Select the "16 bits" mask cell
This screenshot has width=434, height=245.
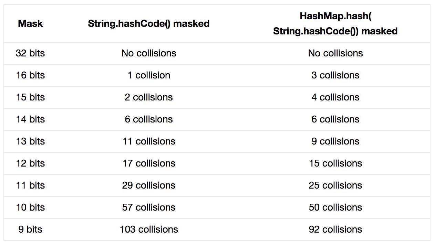click(30, 75)
